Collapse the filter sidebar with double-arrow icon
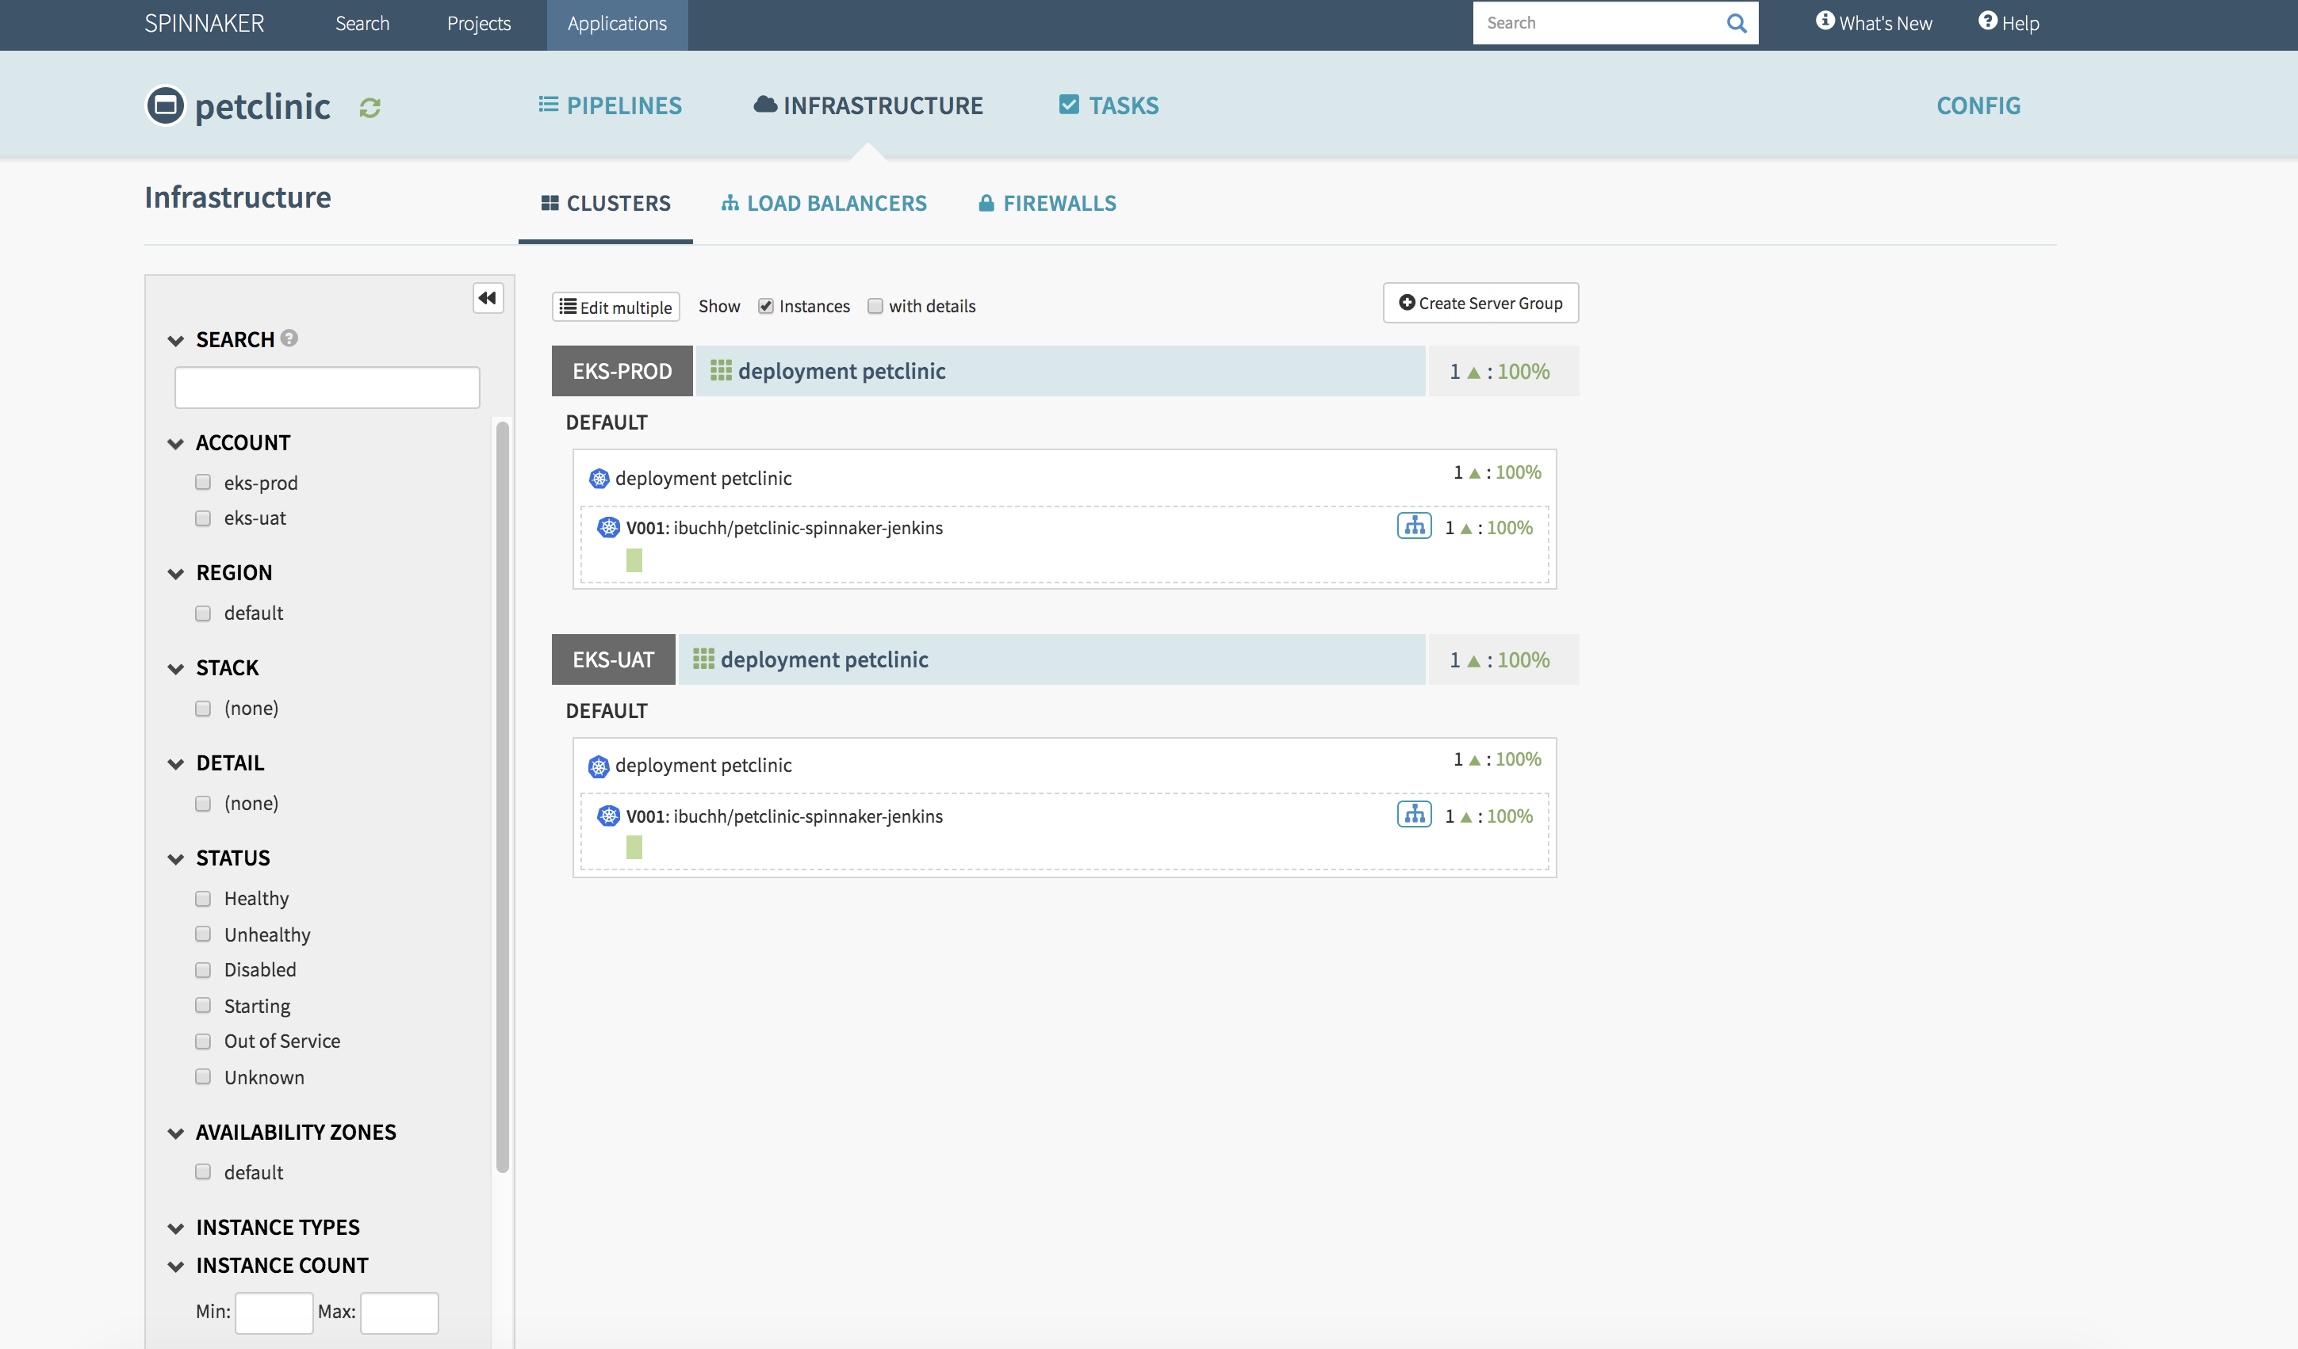 pyautogui.click(x=488, y=298)
